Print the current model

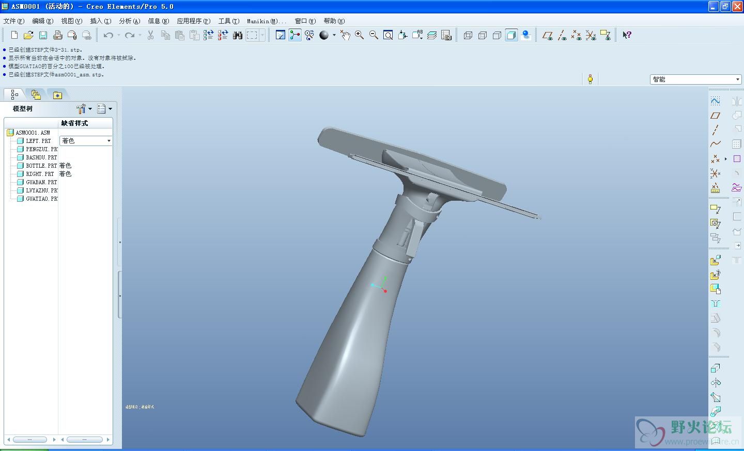pos(57,35)
